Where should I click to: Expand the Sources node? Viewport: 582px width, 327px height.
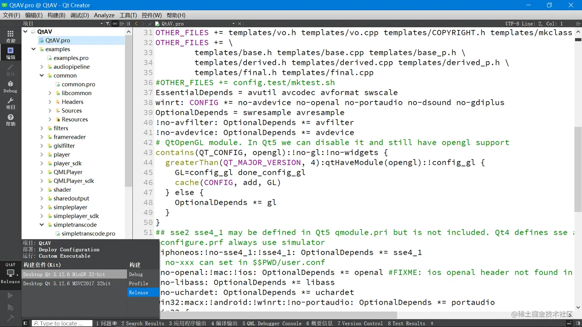pyautogui.click(x=50, y=111)
